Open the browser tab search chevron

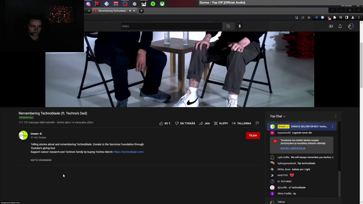pos(332,10)
